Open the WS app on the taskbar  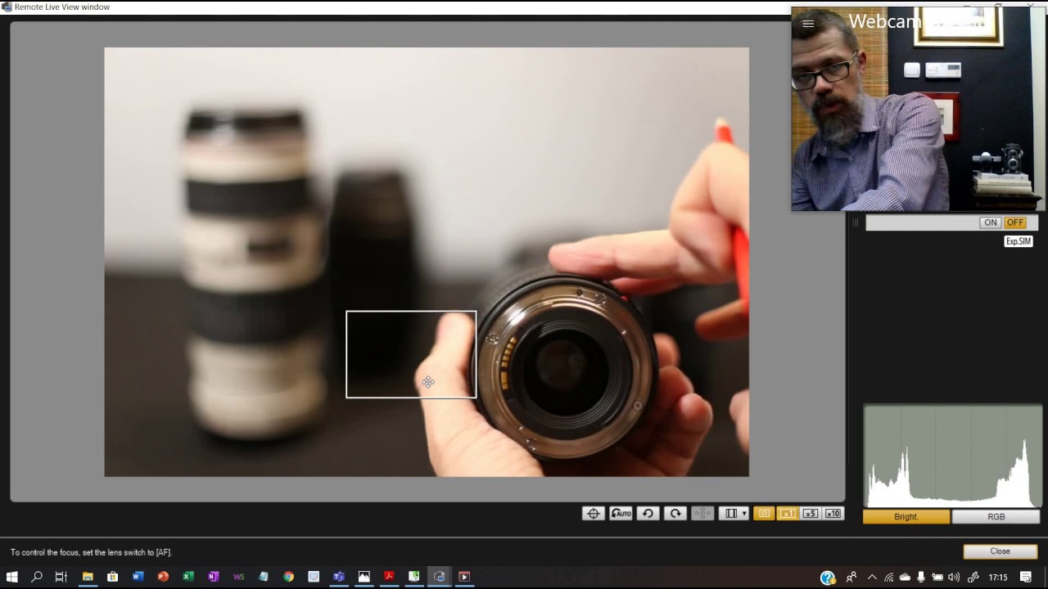point(238,577)
